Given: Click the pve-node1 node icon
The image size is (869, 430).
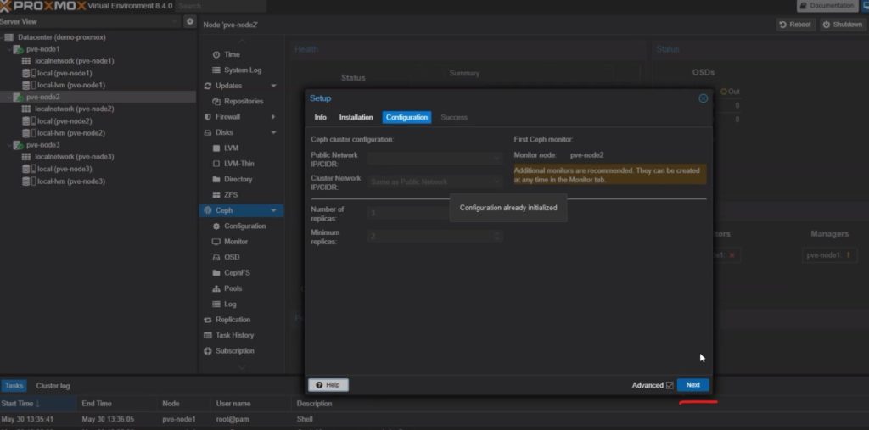Looking at the screenshot, I should (19, 49).
